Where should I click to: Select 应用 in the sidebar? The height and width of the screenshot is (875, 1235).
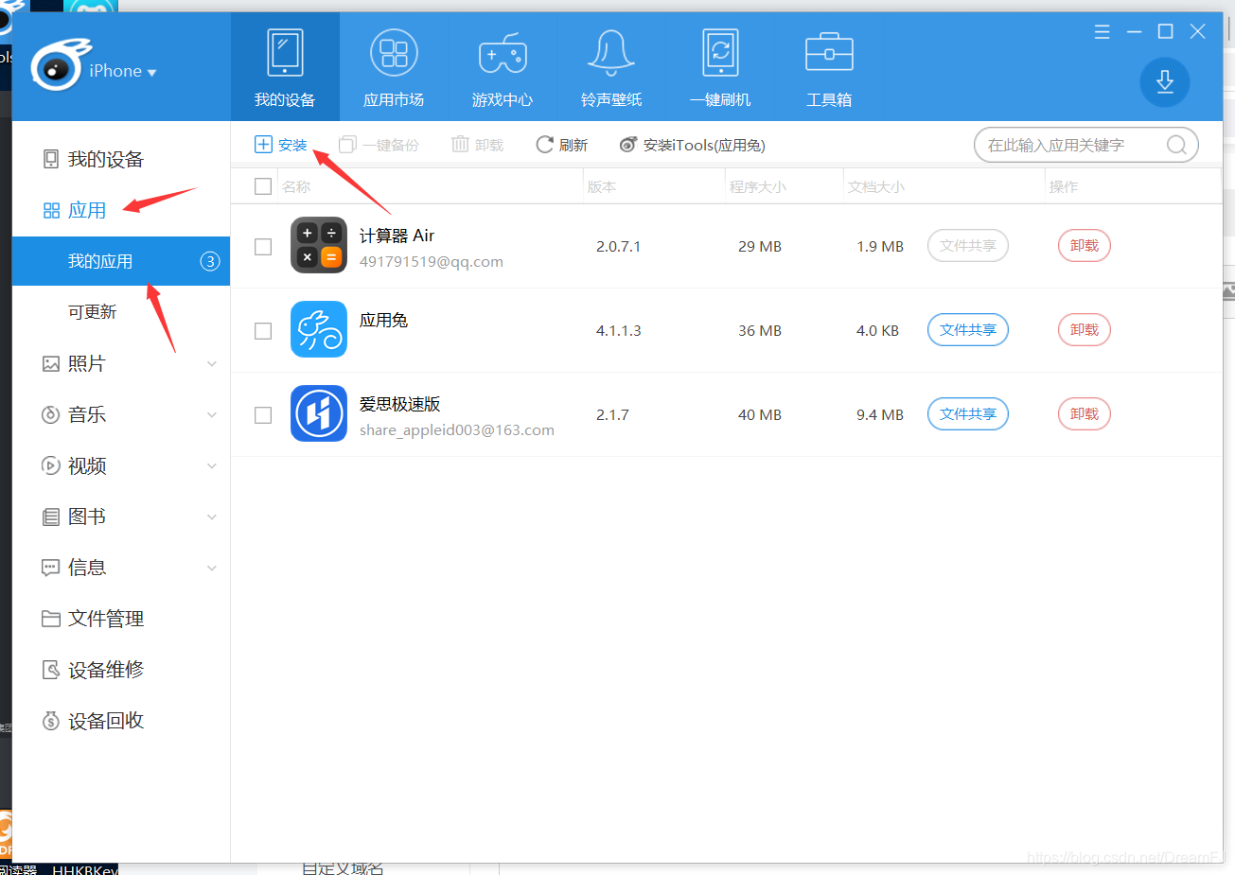click(x=121, y=210)
